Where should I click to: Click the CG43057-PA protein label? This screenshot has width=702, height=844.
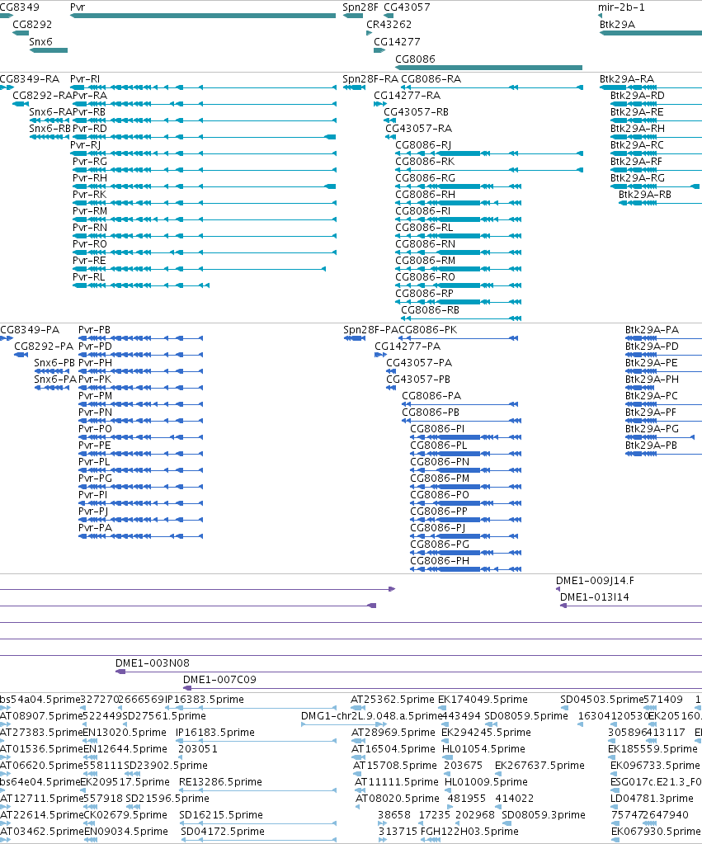pyautogui.click(x=419, y=363)
